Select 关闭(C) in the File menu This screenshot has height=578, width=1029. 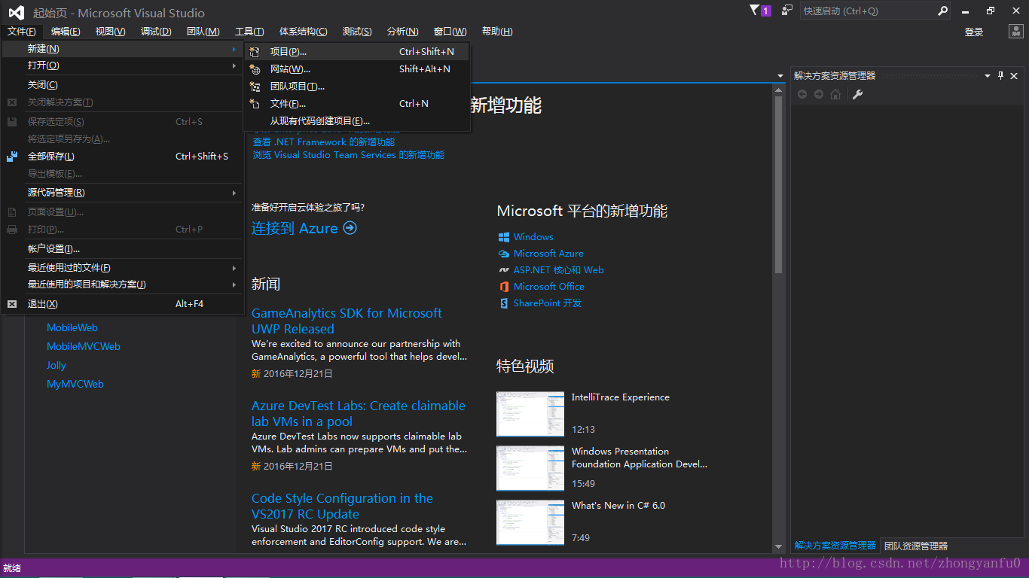tap(123, 85)
